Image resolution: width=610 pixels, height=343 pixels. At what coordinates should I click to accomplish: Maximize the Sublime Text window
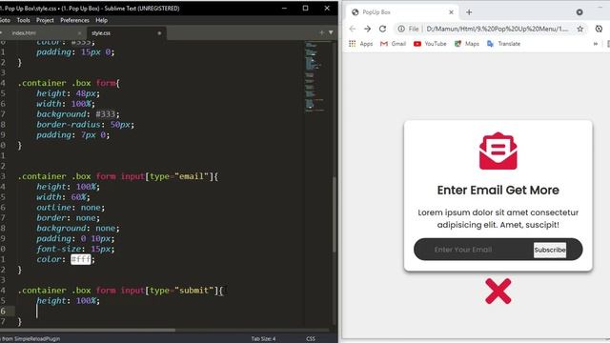coord(305,9)
